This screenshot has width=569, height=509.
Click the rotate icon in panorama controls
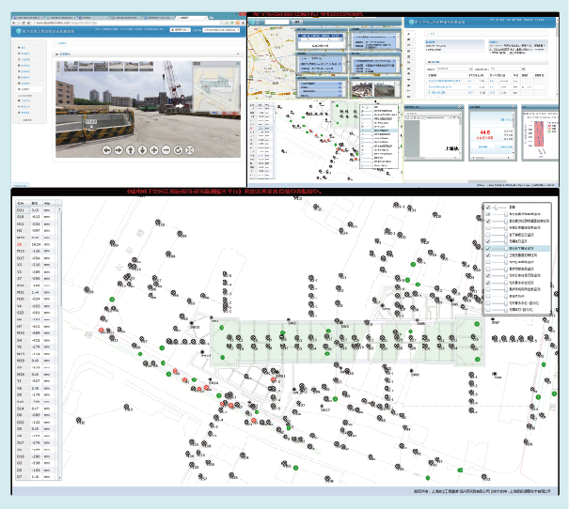177,149
